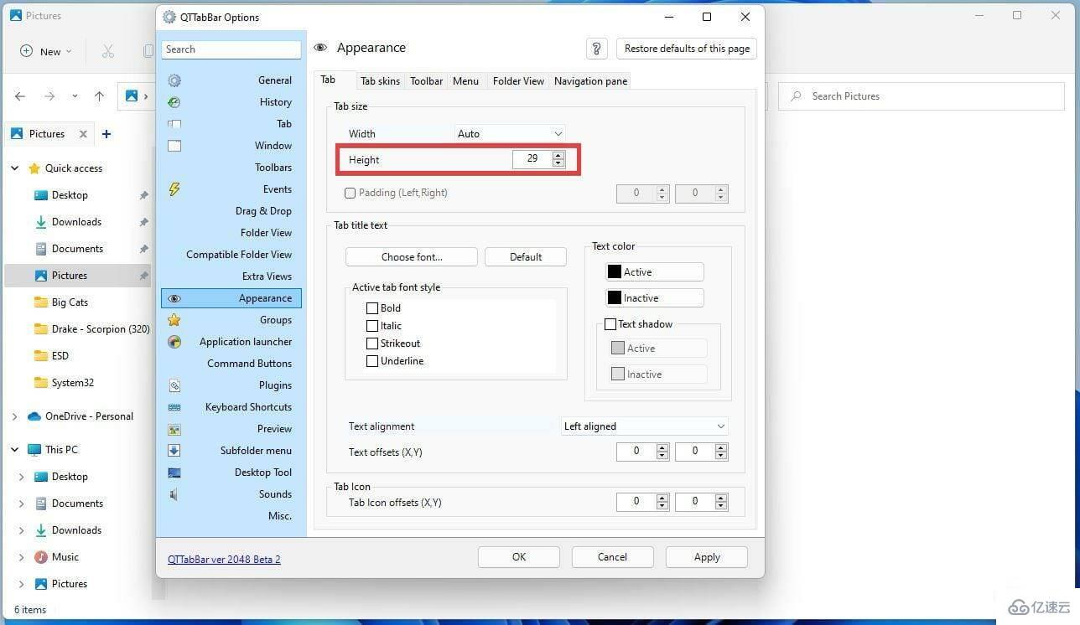Click the Apply button
The width and height of the screenshot is (1080, 625).
tap(707, 557)
